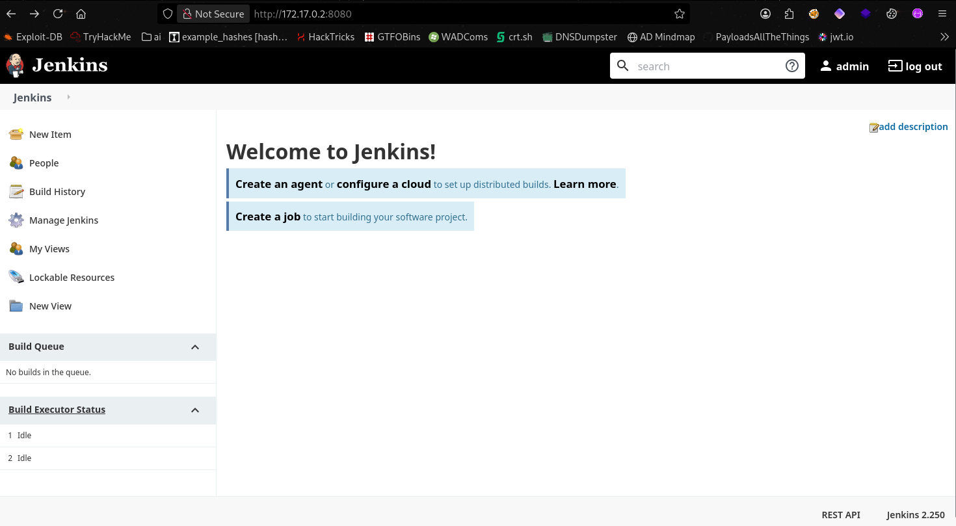Click the browser forward arrow

34,14
